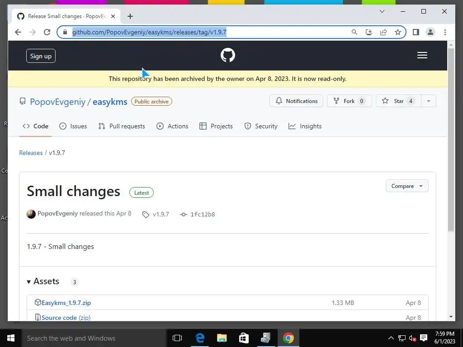Expand the star lists dropdown arrow
Screen dimensions: 463x347
point(429,101)
